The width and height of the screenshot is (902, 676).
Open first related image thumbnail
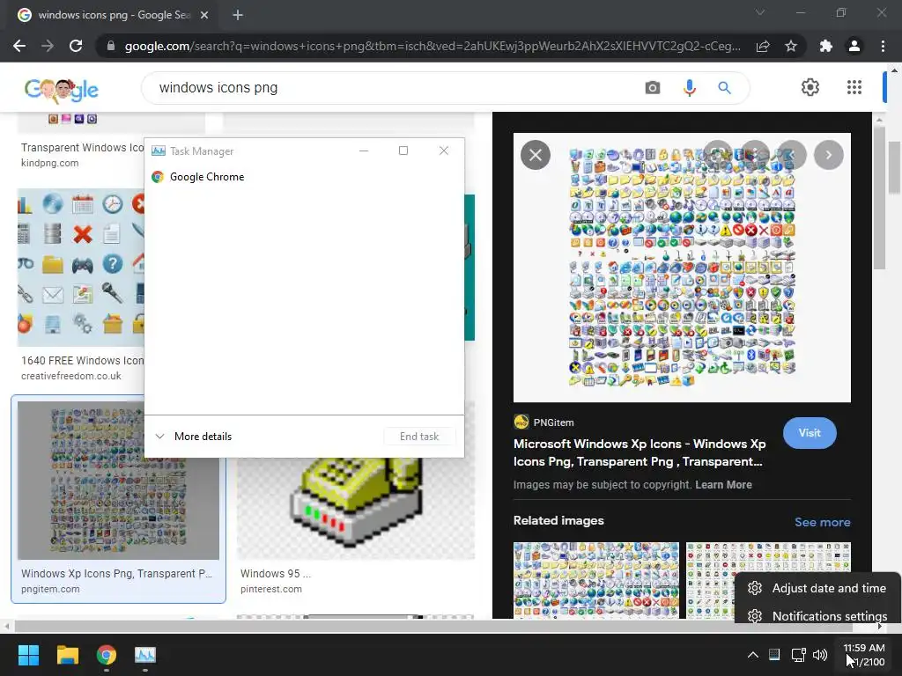coord(596,580)
